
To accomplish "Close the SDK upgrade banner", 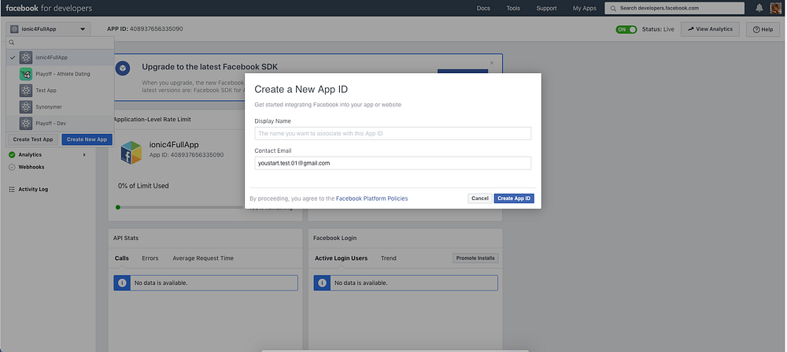I will click(492, 63).
